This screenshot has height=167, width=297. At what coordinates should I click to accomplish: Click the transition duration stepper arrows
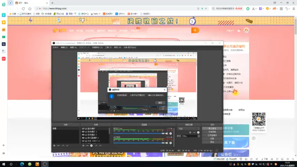199,136
